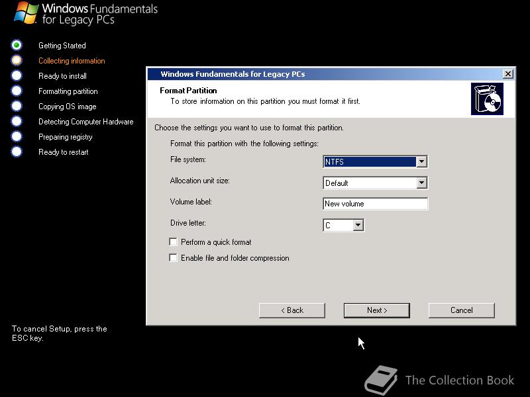Click the Volume label caption
530x397 pixels.
(x=191, y=202)
